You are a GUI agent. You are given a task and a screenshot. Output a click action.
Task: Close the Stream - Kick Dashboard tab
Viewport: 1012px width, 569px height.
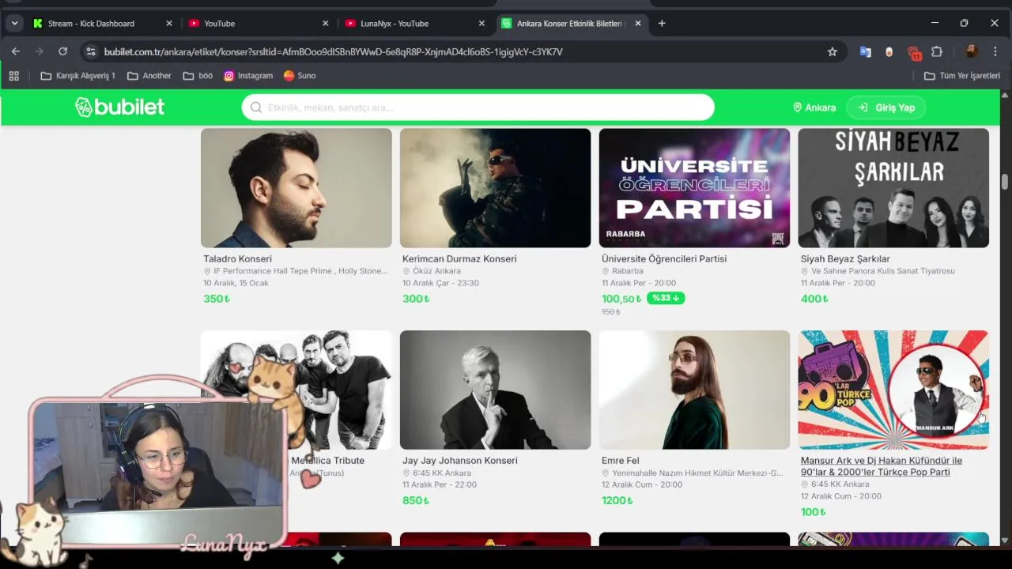click(168, 23)
